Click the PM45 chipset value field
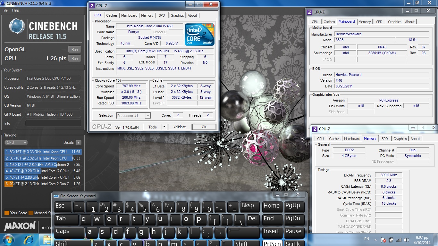This screenshot has height=246, width=438. 382,47
